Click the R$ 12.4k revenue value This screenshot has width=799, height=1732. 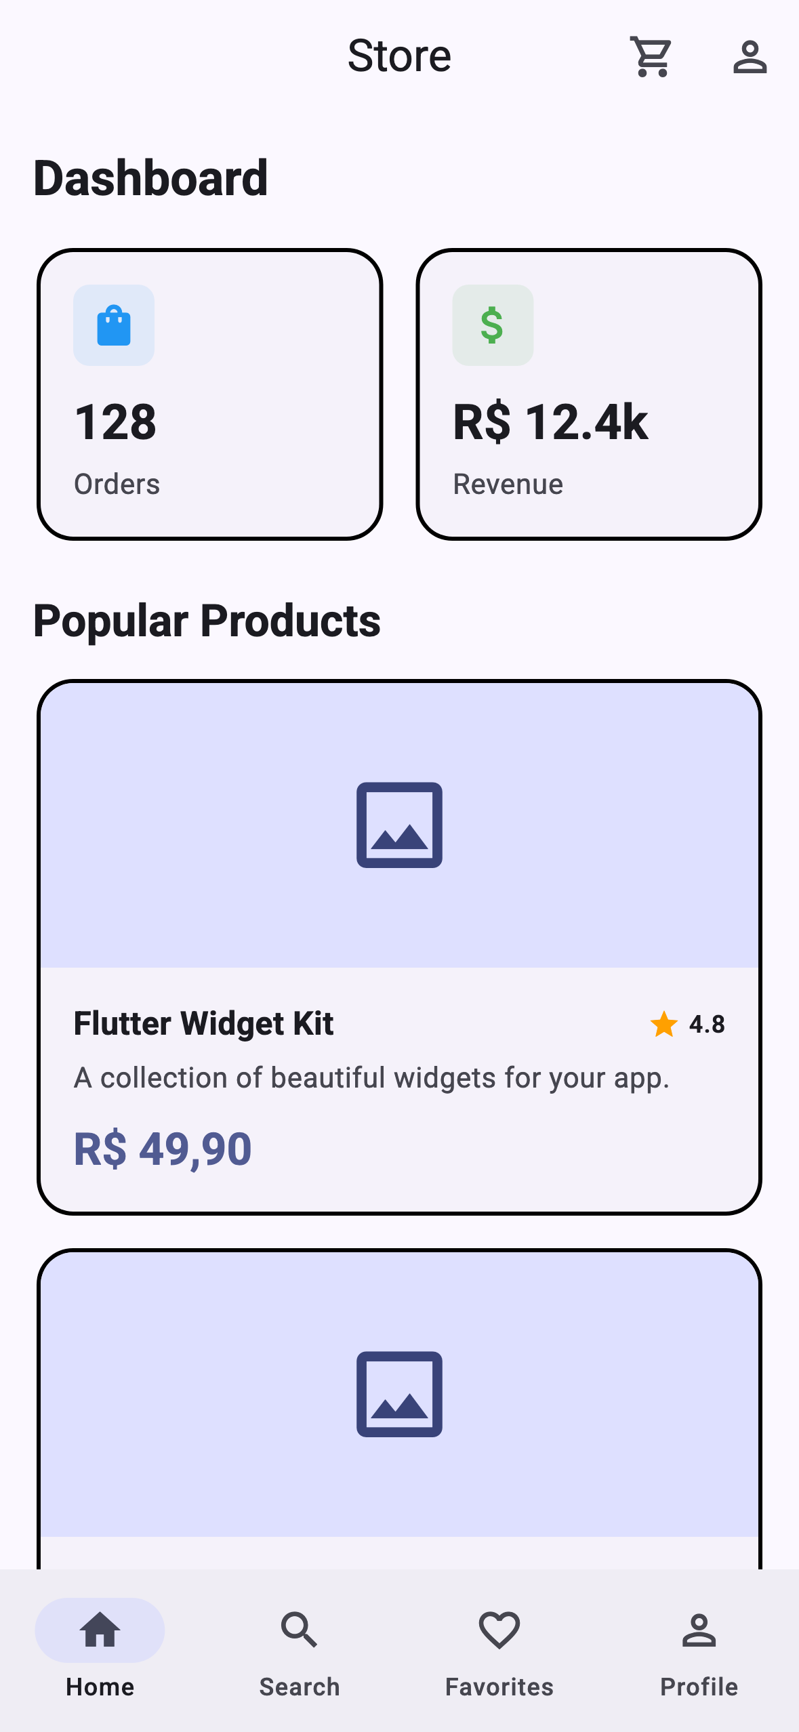click(x=550, y=422)
